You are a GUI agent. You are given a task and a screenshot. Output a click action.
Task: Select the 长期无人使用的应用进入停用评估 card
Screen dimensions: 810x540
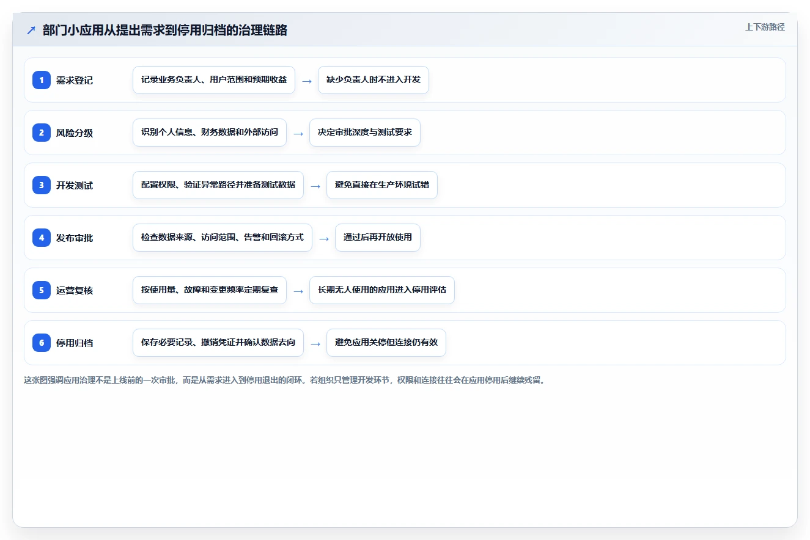tap(382, 290)
